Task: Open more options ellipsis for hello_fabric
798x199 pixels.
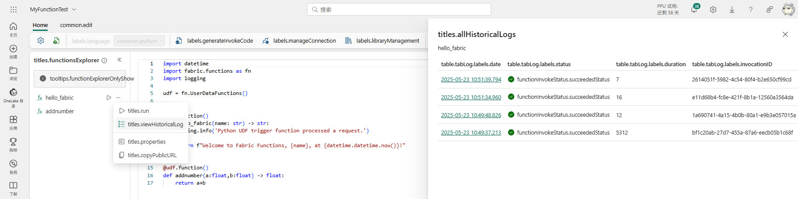Action: point(118,98)
